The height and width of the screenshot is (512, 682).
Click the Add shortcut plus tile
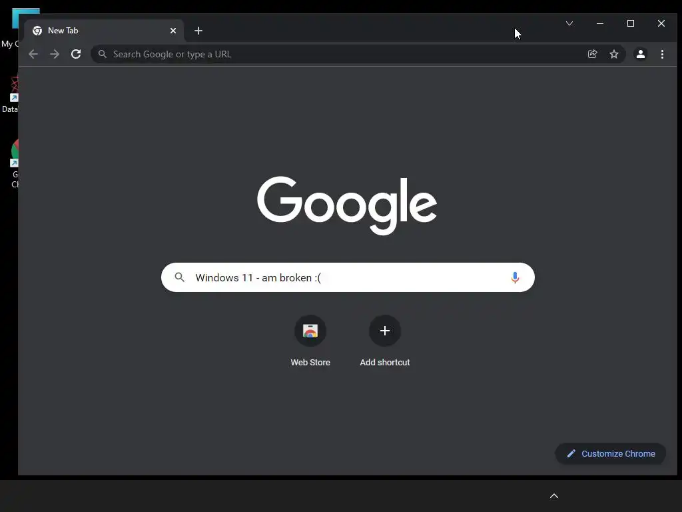[385, 331]
